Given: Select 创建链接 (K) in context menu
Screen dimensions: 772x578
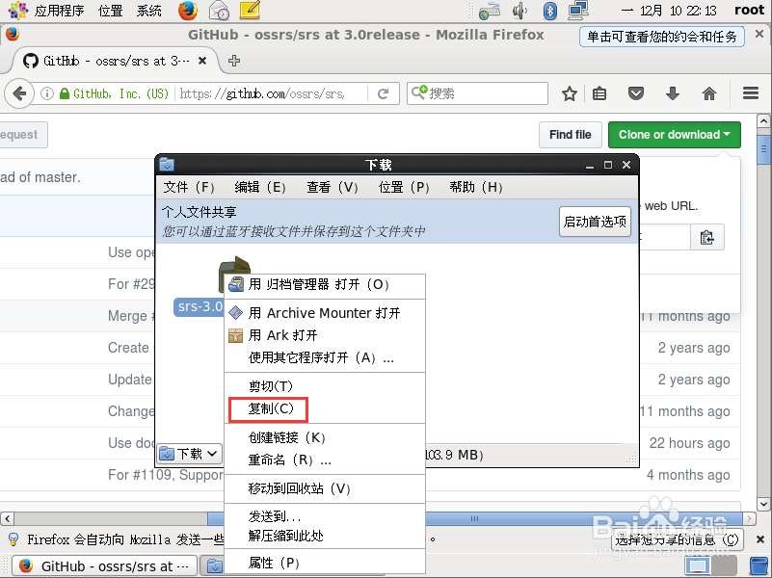Looking at the screenshot, I should tap(325, 437).
